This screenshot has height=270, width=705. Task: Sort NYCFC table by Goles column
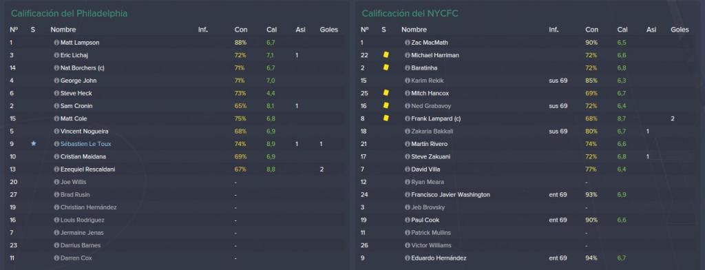[680, 30]
